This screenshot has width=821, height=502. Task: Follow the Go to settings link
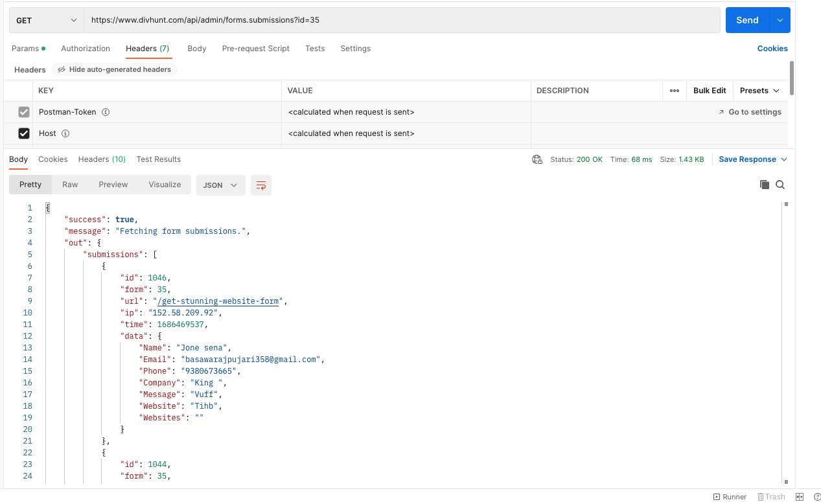pos(750,112)
